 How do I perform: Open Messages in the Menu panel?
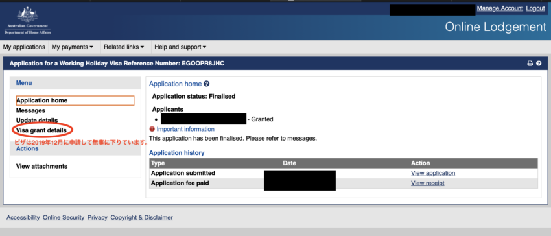point(30,110)
